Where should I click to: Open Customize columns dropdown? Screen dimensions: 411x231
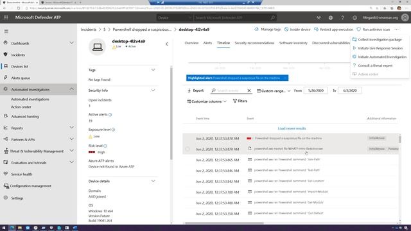coord(207,101)
